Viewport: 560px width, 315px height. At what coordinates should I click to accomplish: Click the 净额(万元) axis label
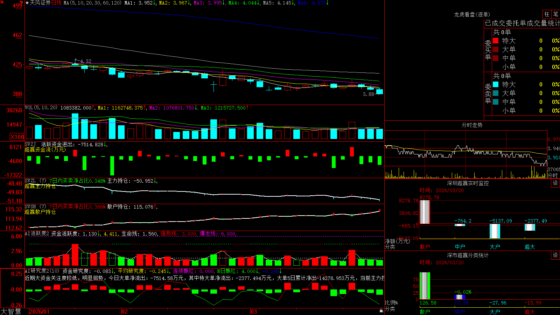coord(397,241)
